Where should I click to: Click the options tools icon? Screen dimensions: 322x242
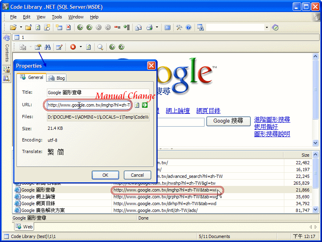[179, 27]
